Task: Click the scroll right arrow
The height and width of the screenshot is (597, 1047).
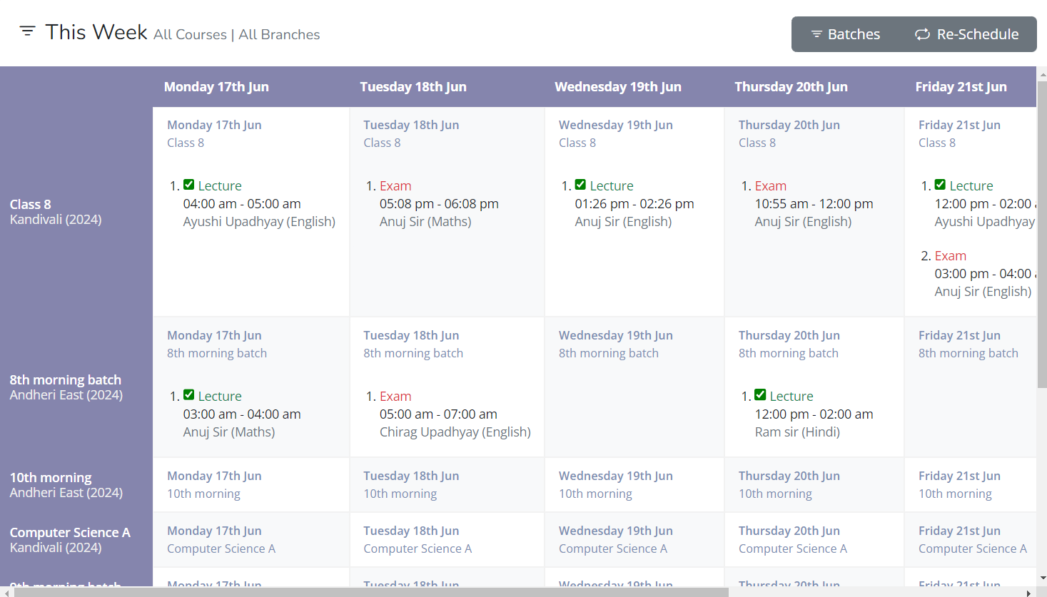Action: pos(1028,592)
